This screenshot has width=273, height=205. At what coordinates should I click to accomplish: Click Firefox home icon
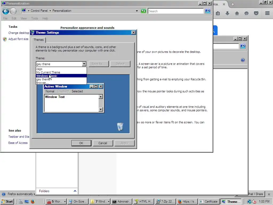[237, 13]
